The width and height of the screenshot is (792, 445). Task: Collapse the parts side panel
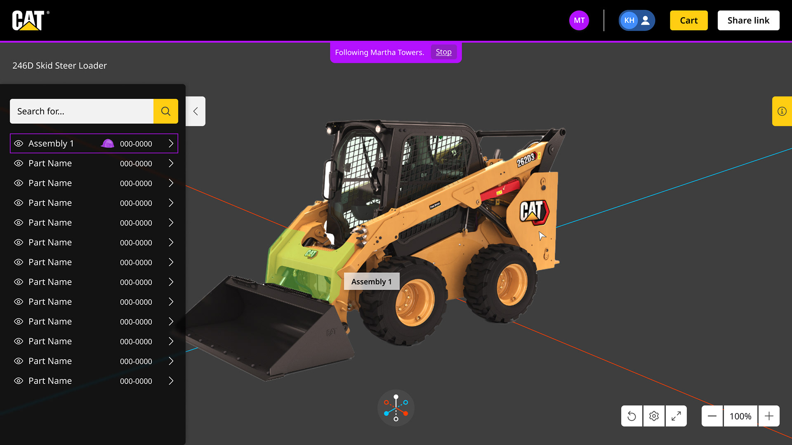point(196,111)
